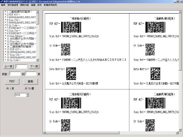Viewport: 183px width, 137px height.
Task: Select list row 17 Scan Out
Action: 20,55
